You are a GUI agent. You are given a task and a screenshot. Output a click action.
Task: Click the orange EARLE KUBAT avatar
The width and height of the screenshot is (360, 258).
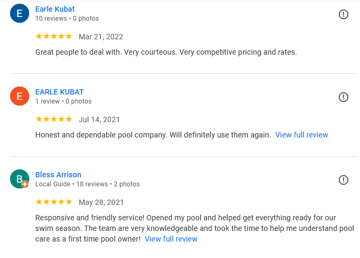pos(20,97)
